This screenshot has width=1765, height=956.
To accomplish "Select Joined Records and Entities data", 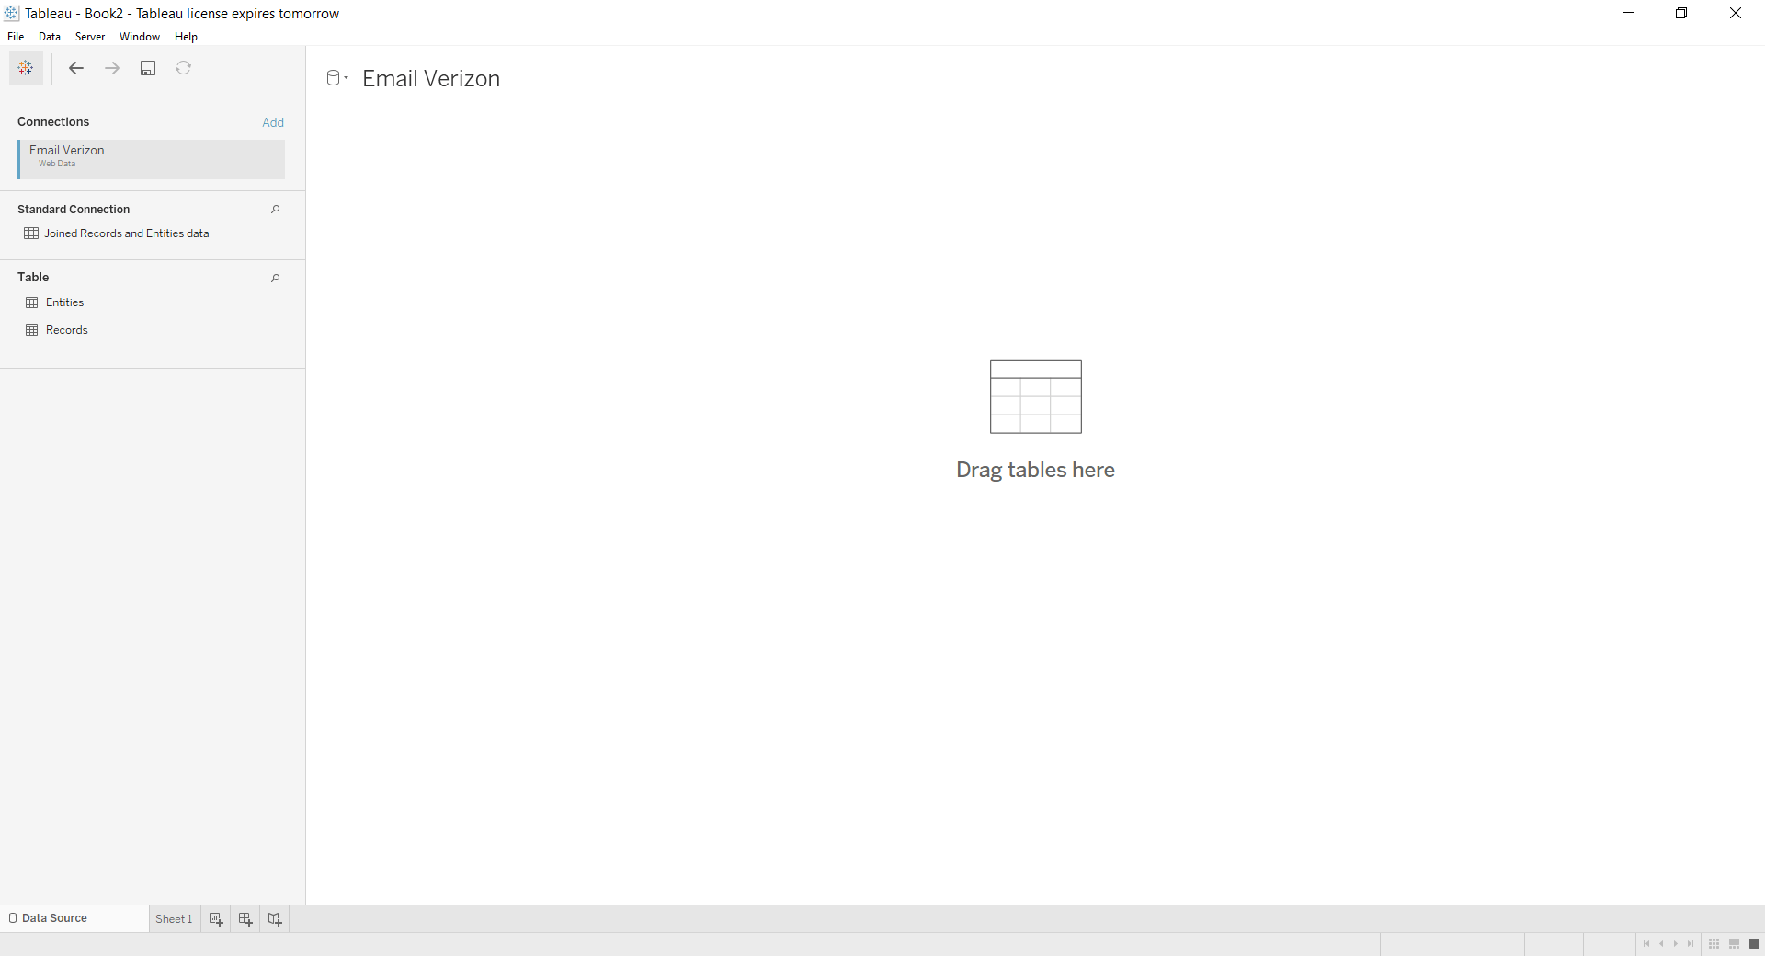I will [x=127, y=233].
